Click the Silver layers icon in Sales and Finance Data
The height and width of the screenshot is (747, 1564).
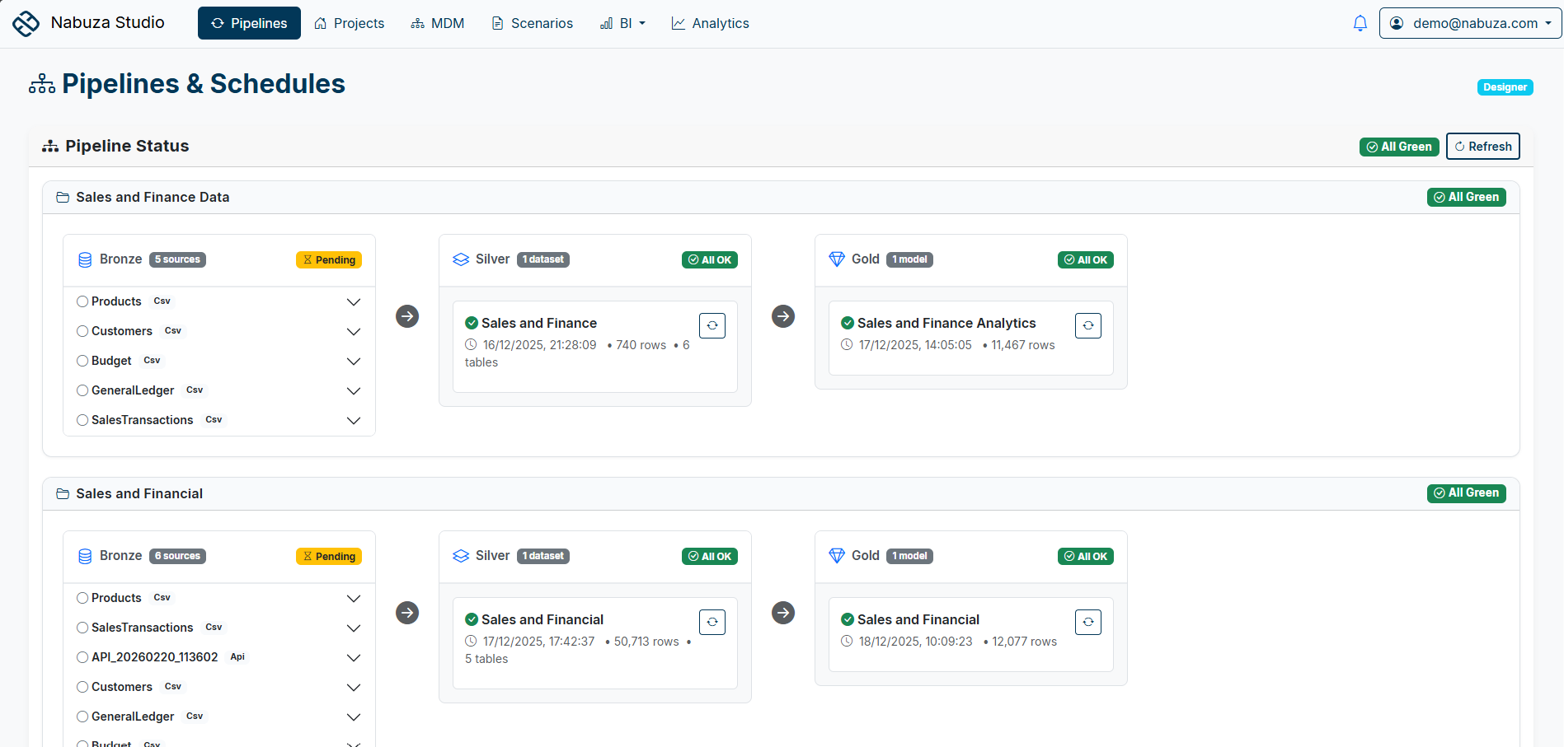point(461,259)
